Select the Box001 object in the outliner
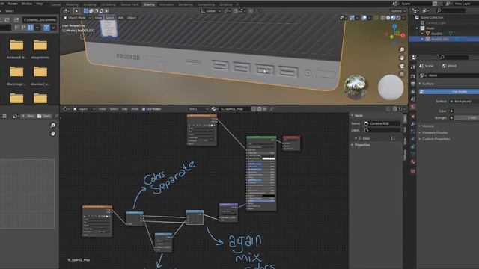The image size is (479, 269). click(436, 34)
